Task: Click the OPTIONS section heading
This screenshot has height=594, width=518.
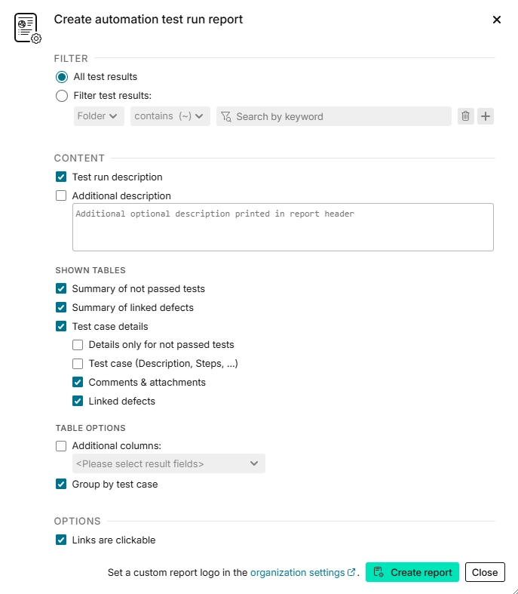Action: tap(77, 521)
